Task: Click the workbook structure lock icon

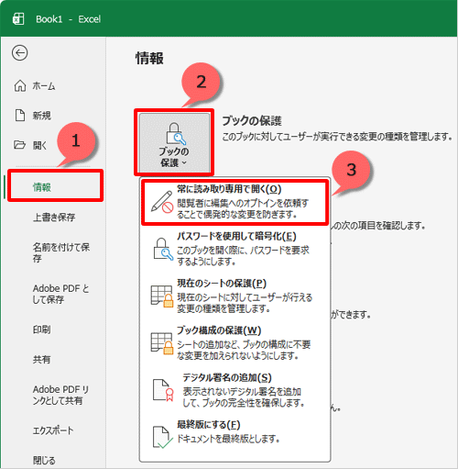Action: tap(162, 343)
